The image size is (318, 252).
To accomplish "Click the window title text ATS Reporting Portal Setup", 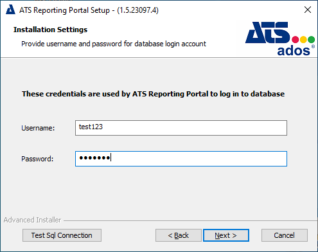I will (64, 10).
